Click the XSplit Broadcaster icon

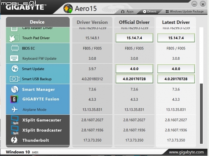pyautogui.click(x=15, y=130)
